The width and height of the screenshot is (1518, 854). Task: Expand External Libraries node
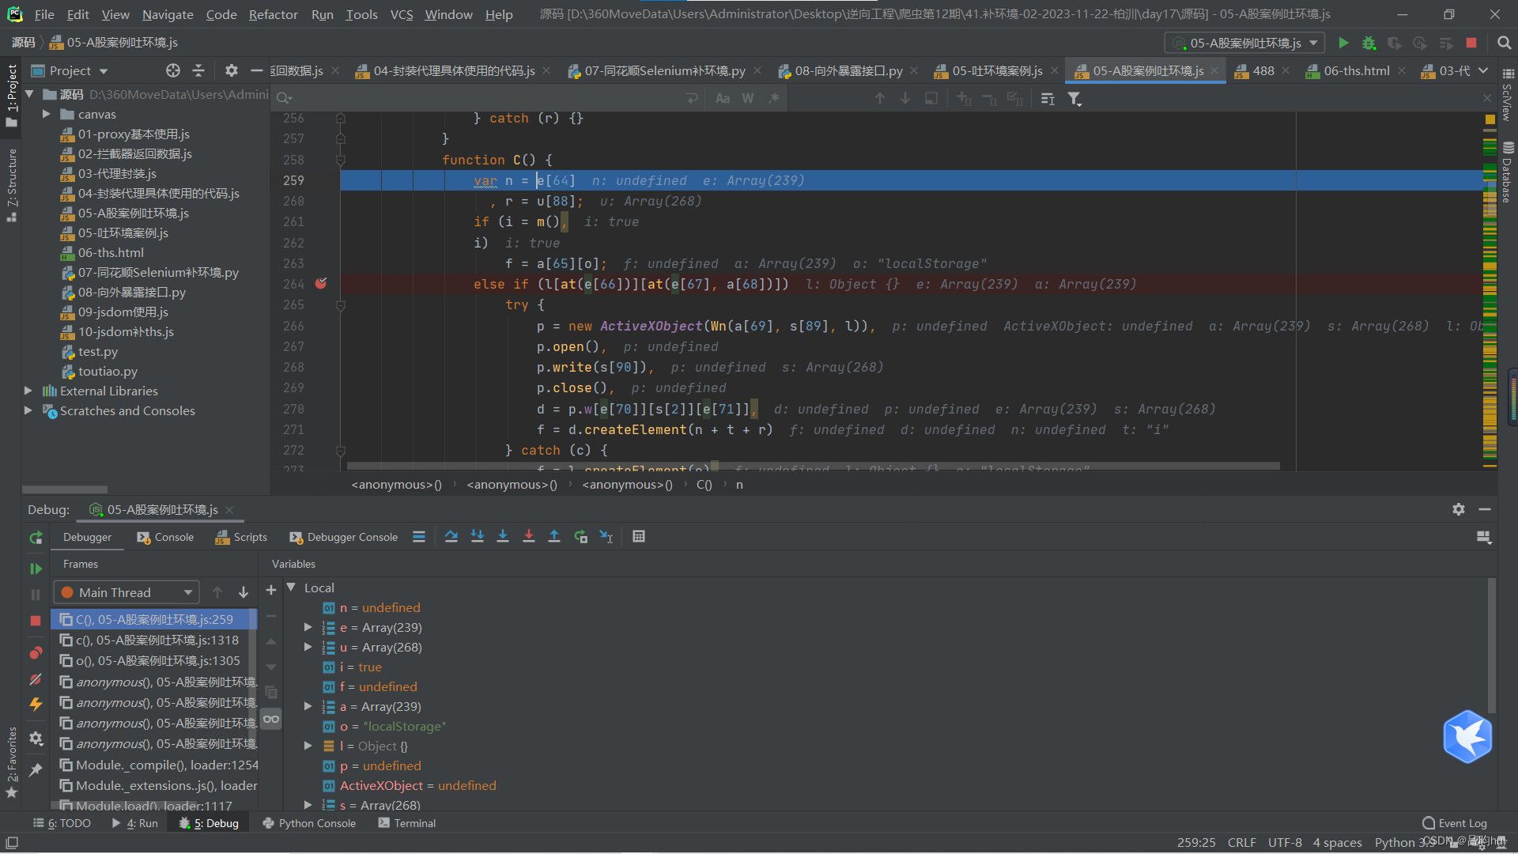(x=28, y=391)
